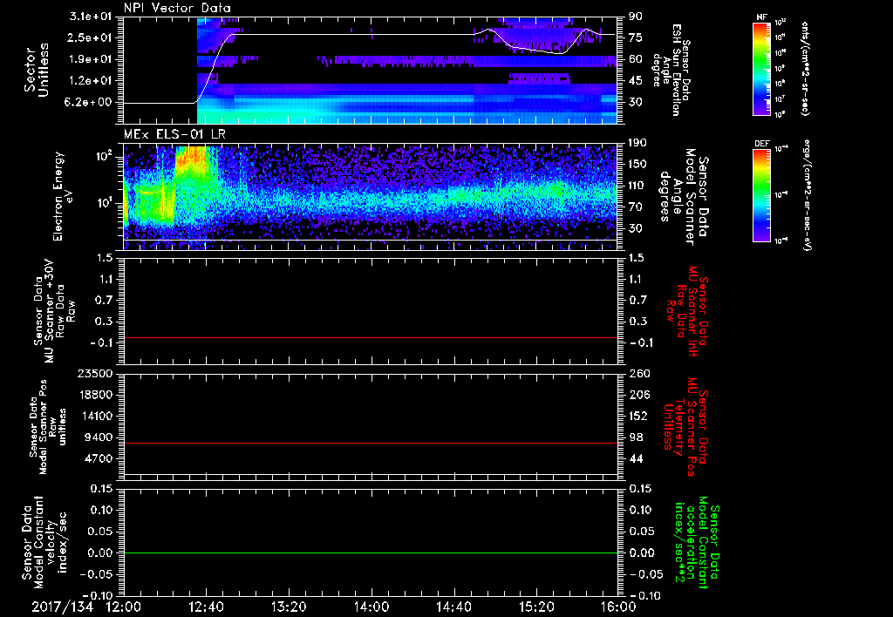
Task: Click the 206 telemetry tick label
Action: coord(637,395)
